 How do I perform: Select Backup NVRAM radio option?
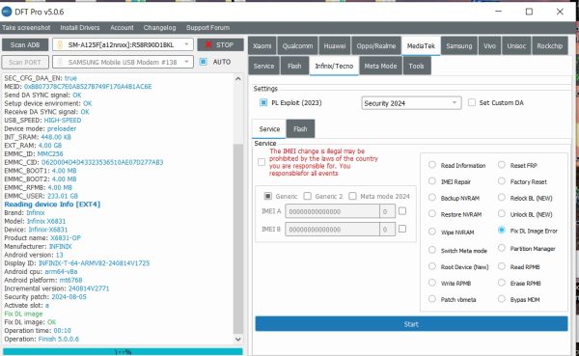click(431, 197)
